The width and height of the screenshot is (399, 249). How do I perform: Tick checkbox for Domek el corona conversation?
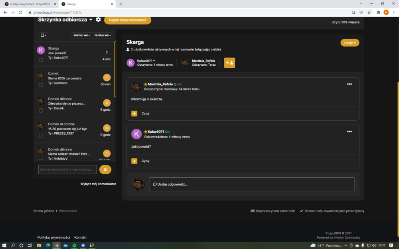pos(41,136)
